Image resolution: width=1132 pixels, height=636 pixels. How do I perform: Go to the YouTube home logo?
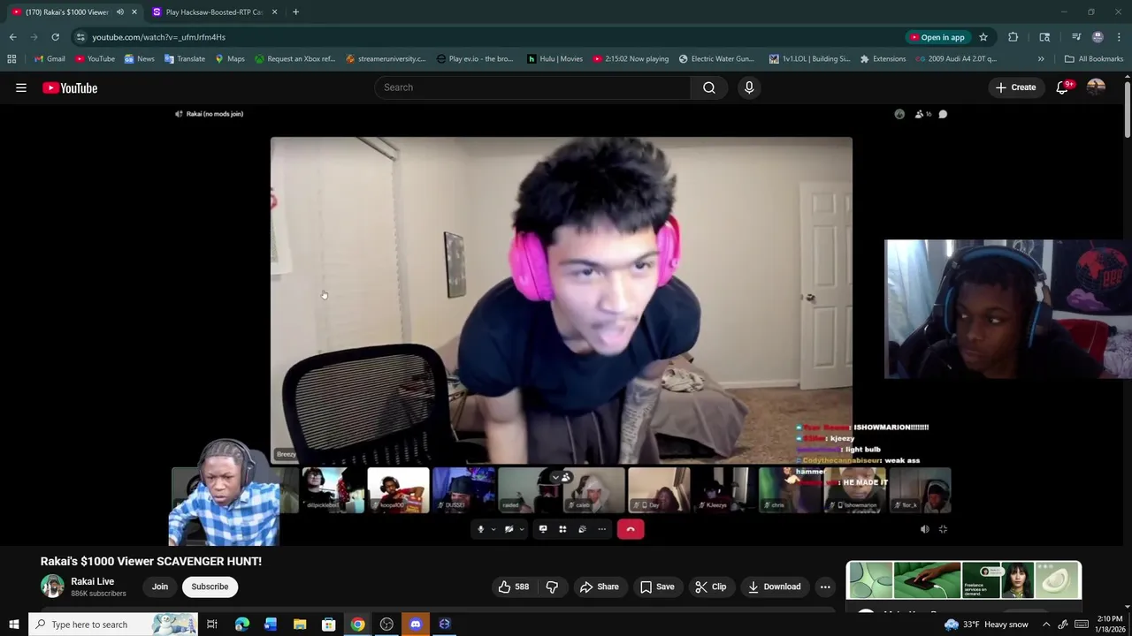pos(70,87)
